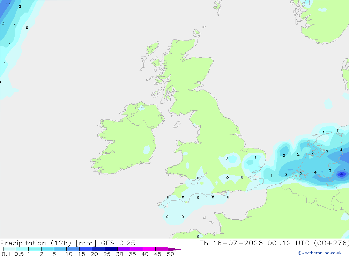The height and width of the screenshot is (256, 349).
Task: Click the 0.5–1 mm legend swatch
Action: pyautogui.click(x=22, y=249)
